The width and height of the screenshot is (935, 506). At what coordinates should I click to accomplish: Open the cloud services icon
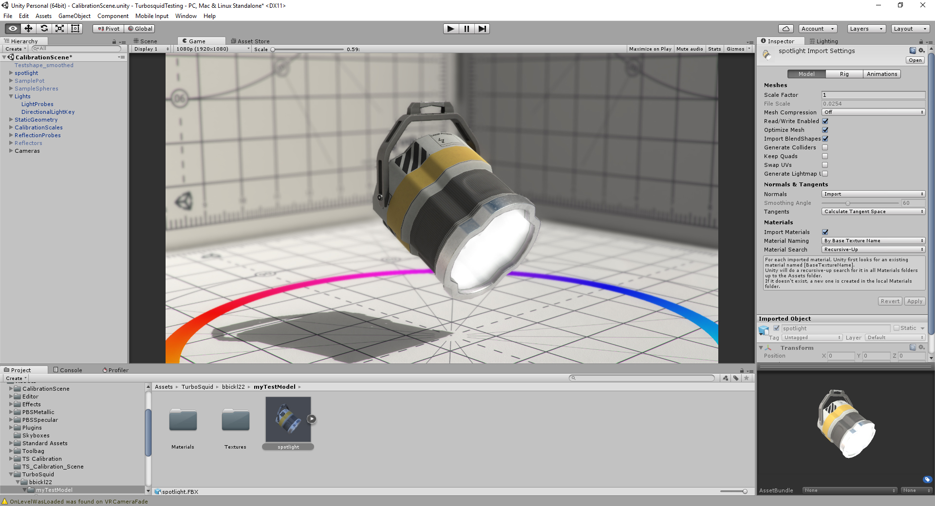[x=785, y=29]
